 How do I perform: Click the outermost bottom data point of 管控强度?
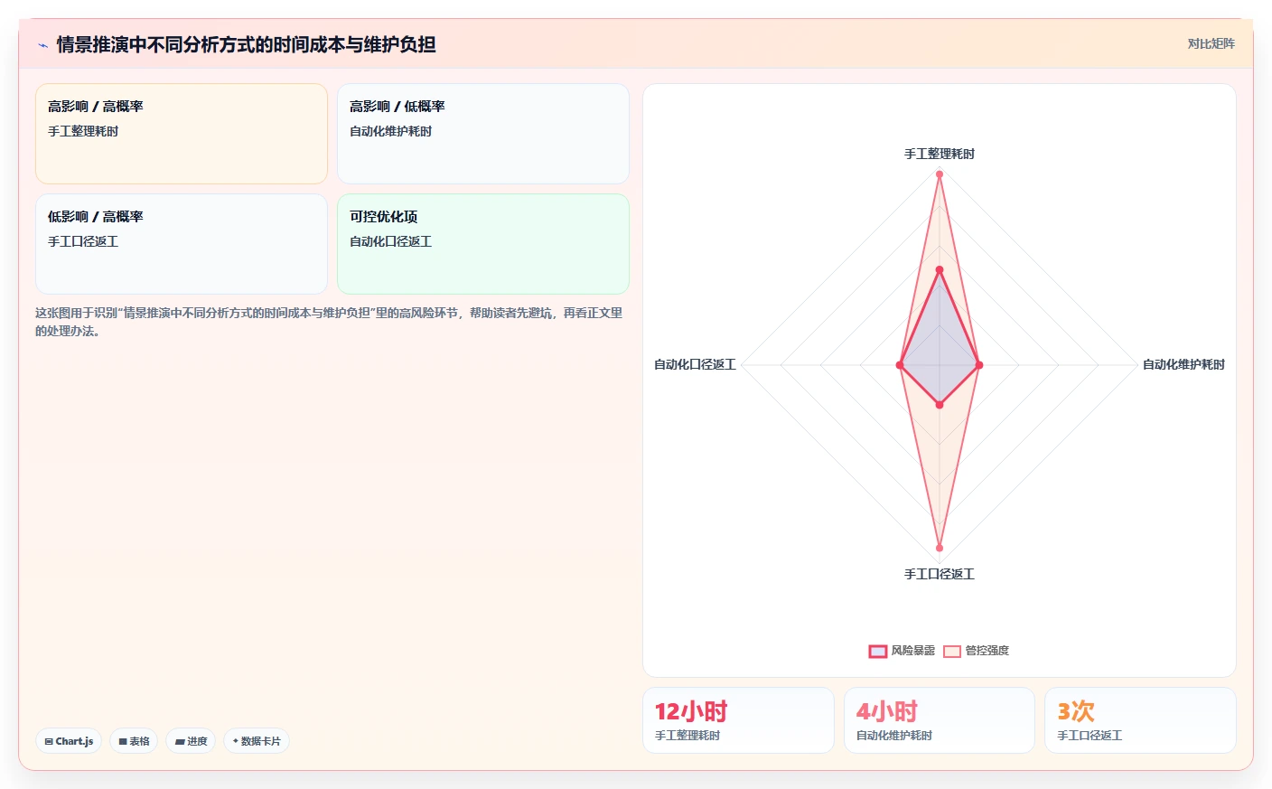[x=940, y=548]
